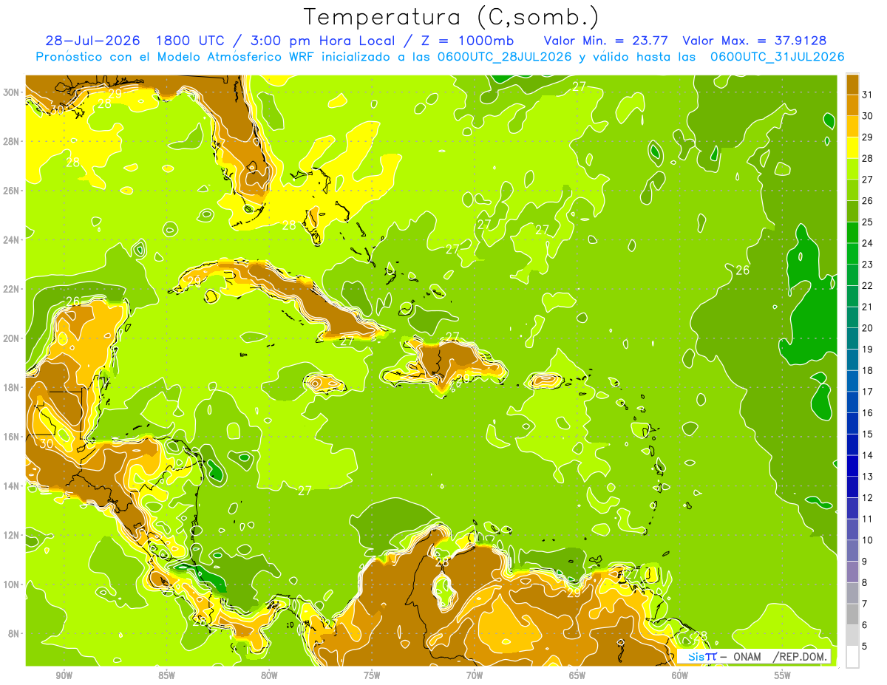Select the legend value "20"

[868, 328]
